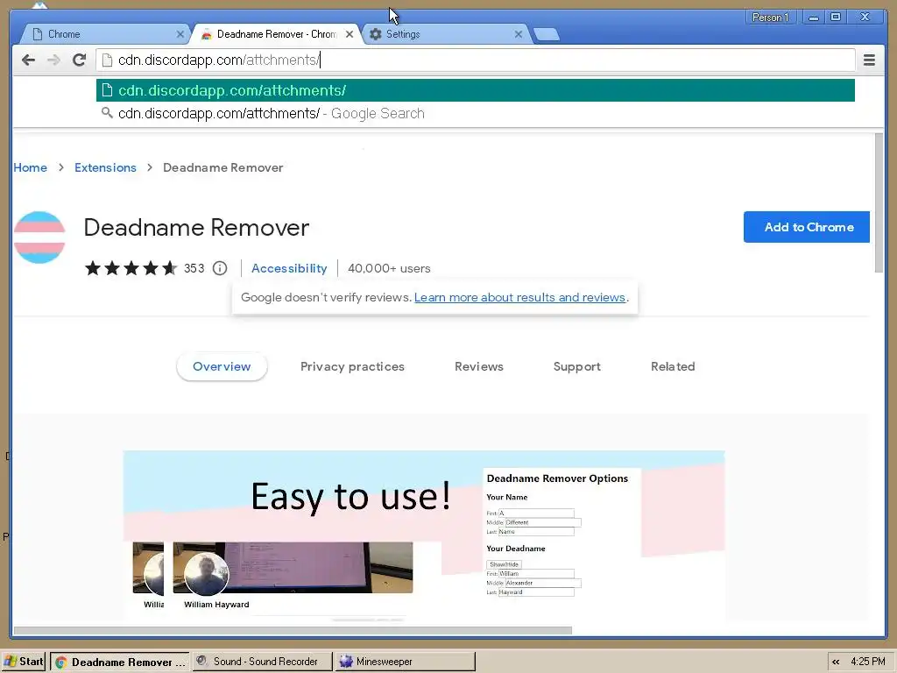Click the Start button

tap(24, 662)
